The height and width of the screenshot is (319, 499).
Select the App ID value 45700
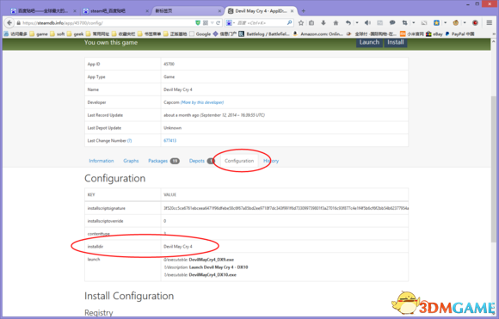coord(169,64)
